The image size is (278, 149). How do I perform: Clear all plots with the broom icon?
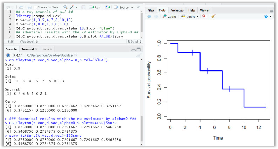pyautogui.click(x=213, y=16)
